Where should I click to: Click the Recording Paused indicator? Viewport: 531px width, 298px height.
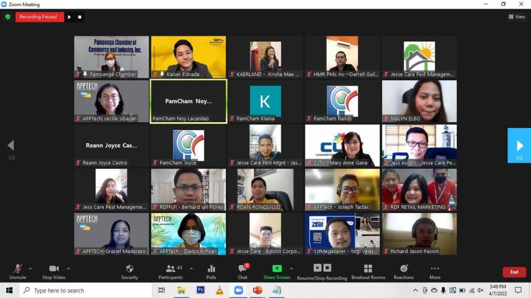coord(39,17)
